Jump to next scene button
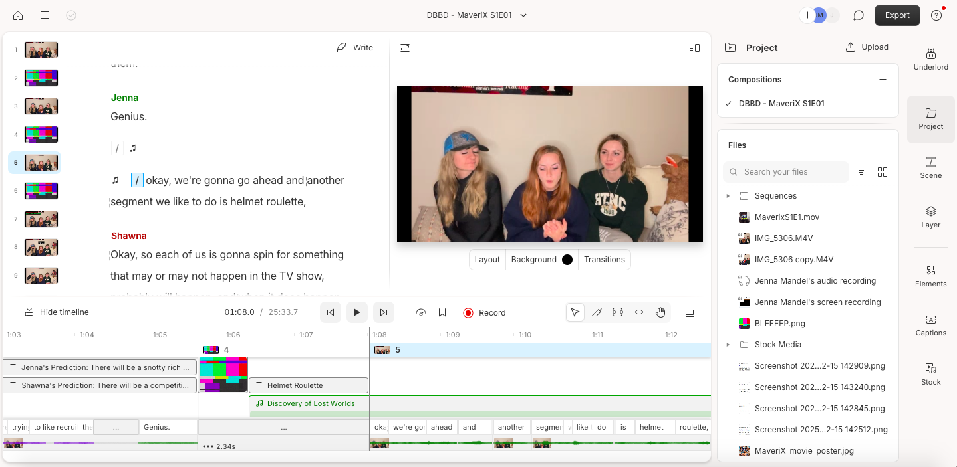Viewport: 957px width, 467px height. (384, 312)
